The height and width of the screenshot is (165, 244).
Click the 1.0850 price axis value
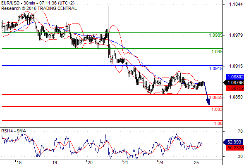coord(236,97)
